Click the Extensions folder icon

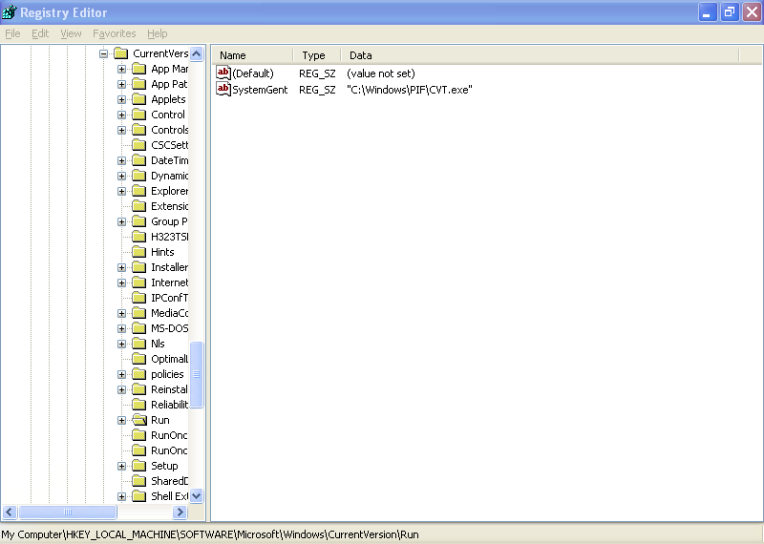(139, 206)
